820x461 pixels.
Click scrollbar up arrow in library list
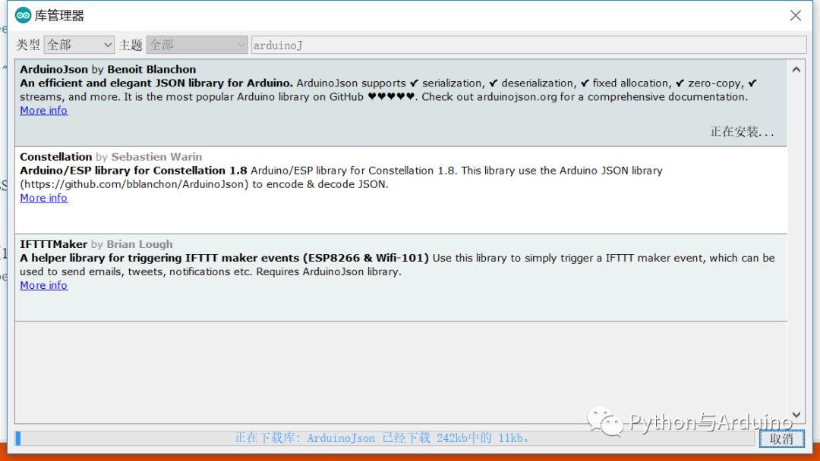click(796, 70)
